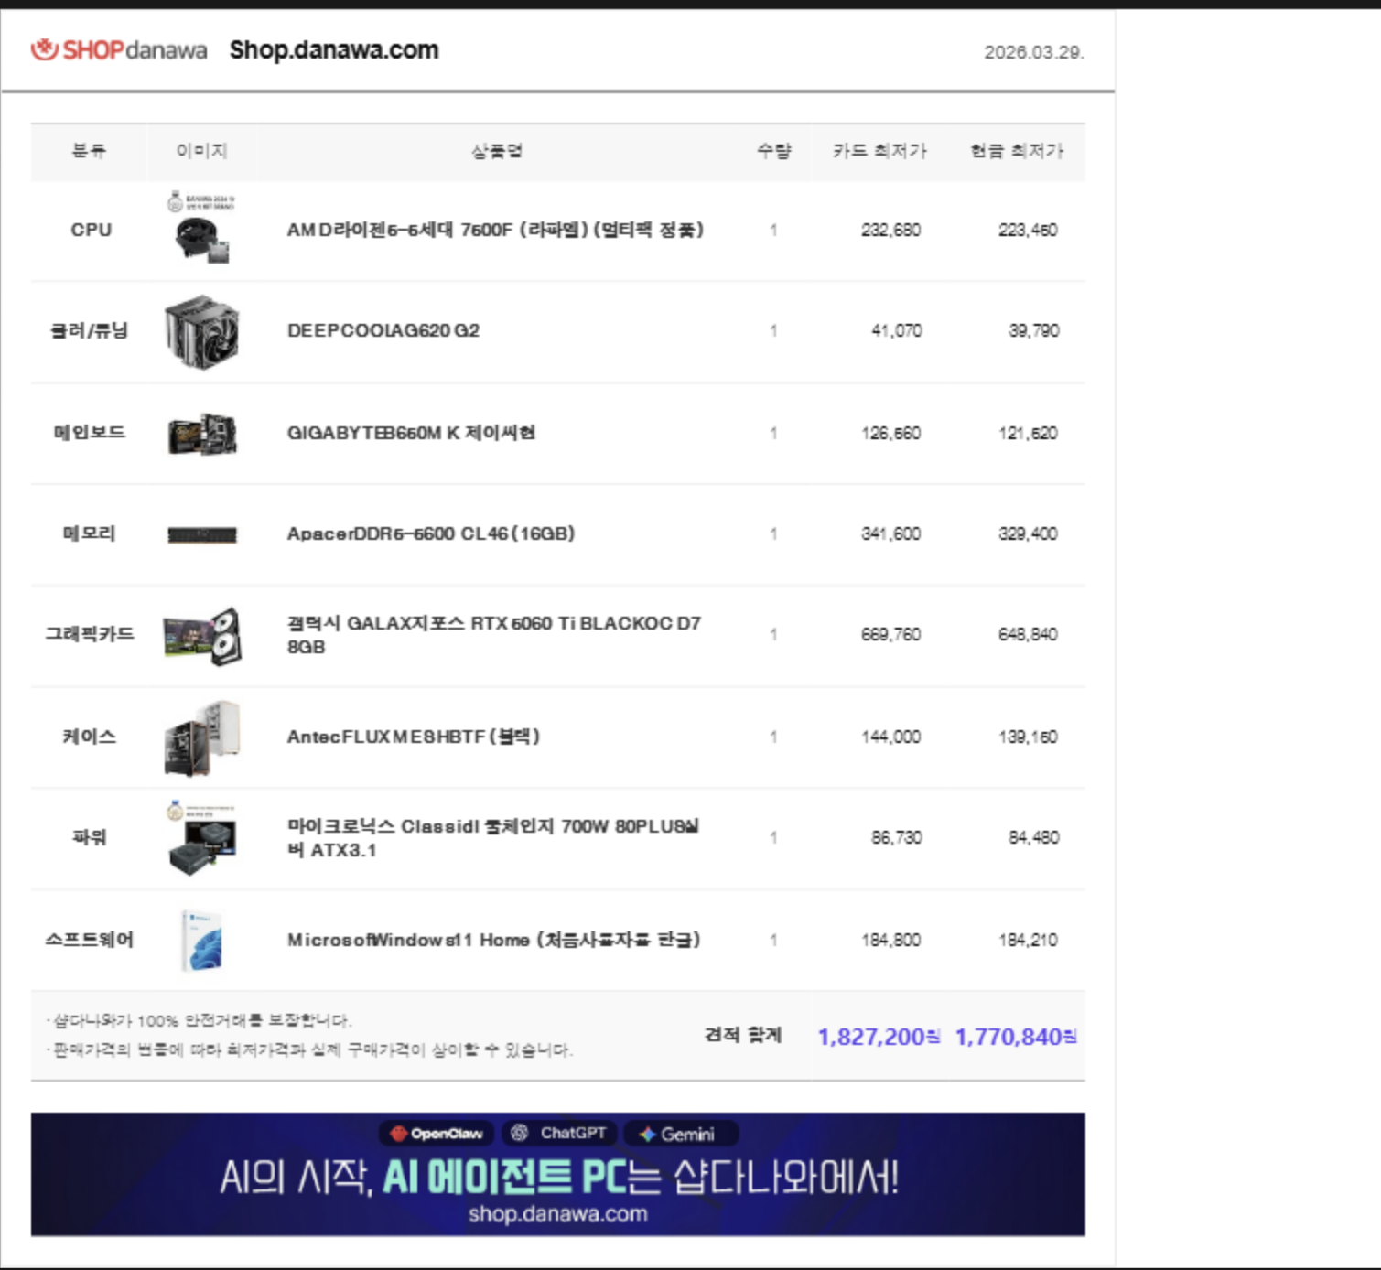
Task: Select the 메모리 category label
Action: click(x=89, y=533)
